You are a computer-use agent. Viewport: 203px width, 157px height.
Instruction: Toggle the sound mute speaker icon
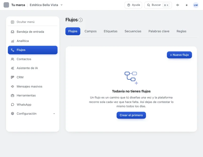pyautogui.click(x=178, y=5)
